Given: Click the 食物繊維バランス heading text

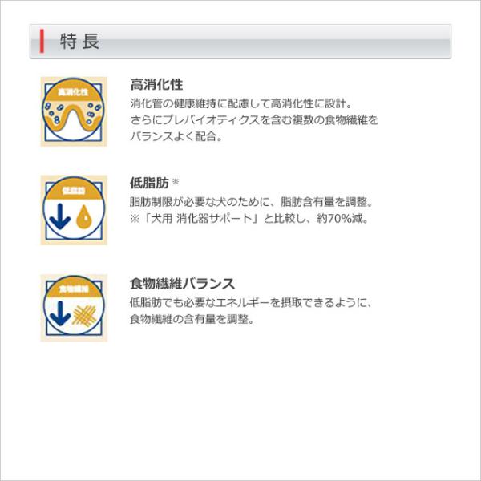Looking at the screenshot, I should pyautogui.click(x=182, y=284).
